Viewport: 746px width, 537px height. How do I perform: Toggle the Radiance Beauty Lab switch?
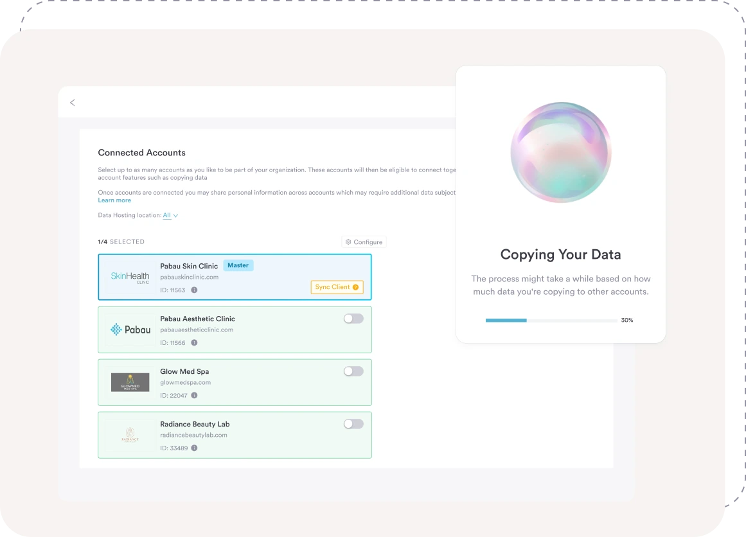point(353,424)
